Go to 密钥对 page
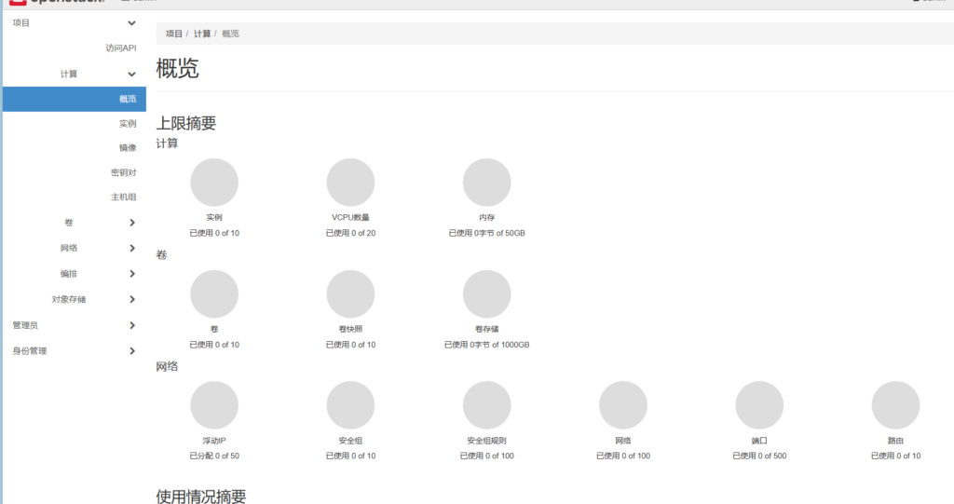This screenshot has width=954, height=504. [124, 172]
